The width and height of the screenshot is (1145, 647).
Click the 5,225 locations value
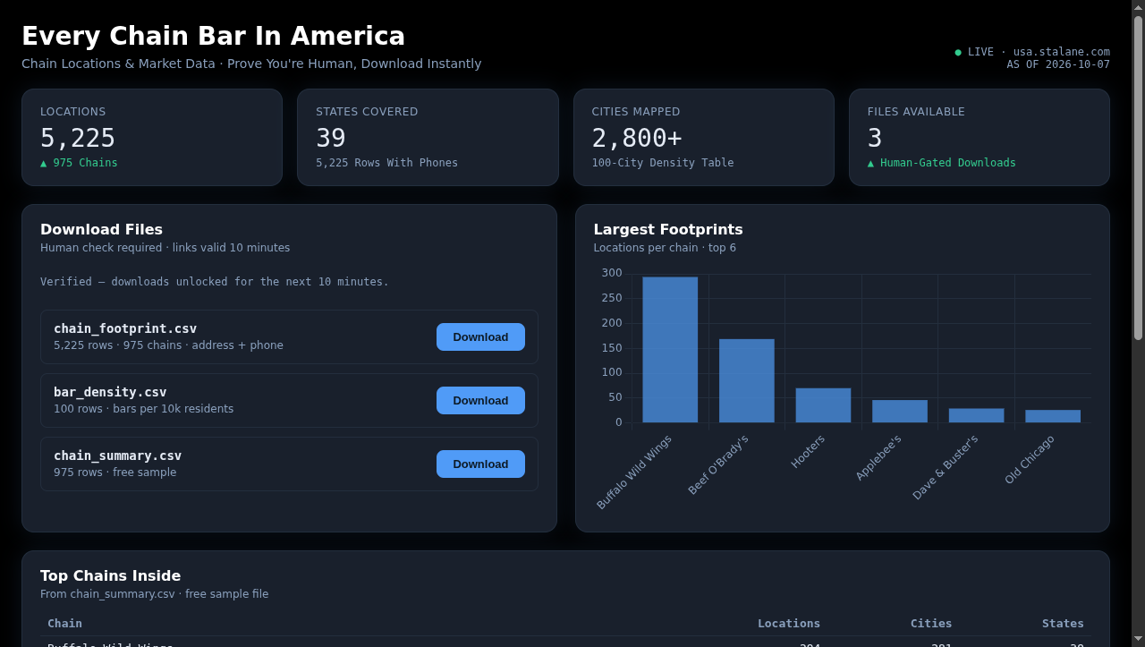click(x=78, y=138)
